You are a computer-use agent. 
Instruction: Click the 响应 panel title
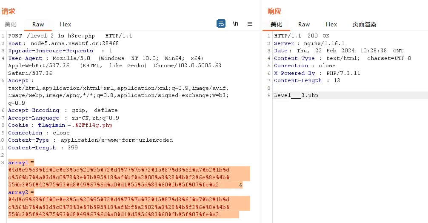point(274,11)
